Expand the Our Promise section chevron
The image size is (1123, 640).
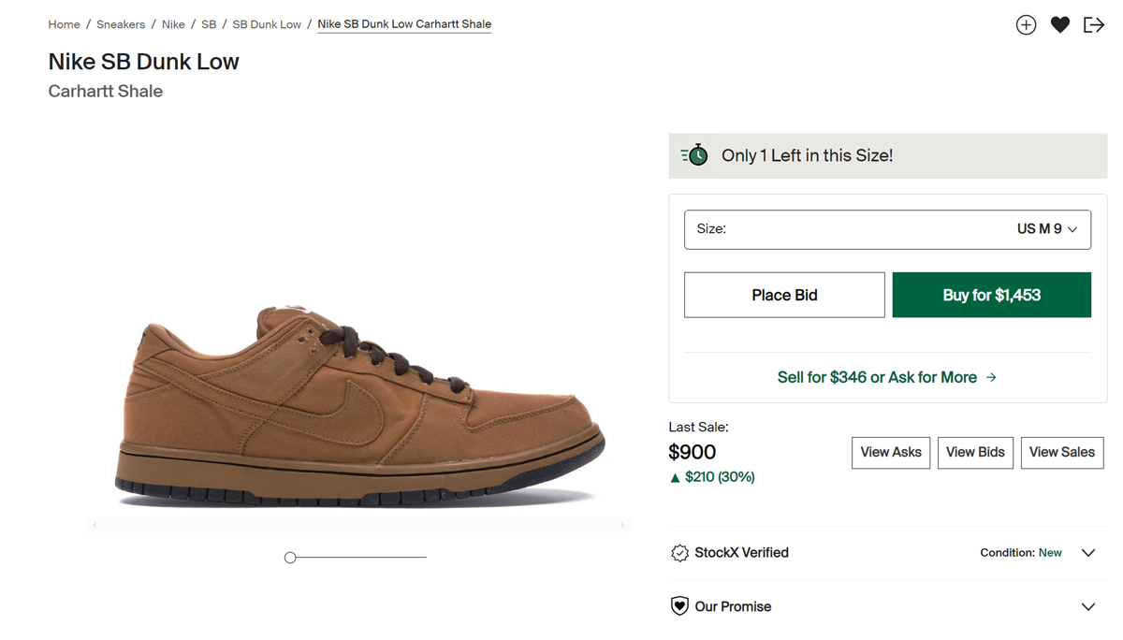tap(1088, 606)
